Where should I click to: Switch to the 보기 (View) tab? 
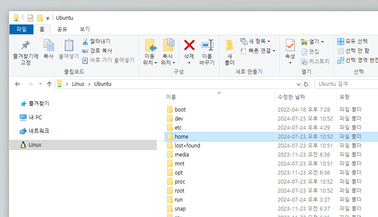coord(84,30)
